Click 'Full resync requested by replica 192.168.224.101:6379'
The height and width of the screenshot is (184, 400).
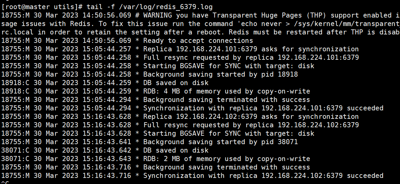pos(251,57)
